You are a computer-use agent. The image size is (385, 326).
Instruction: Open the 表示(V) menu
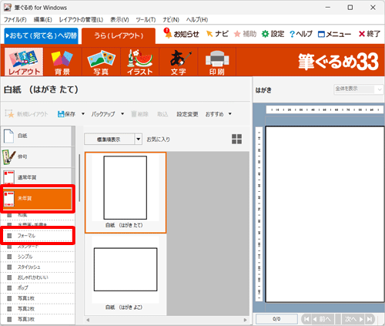click(119, 19)
